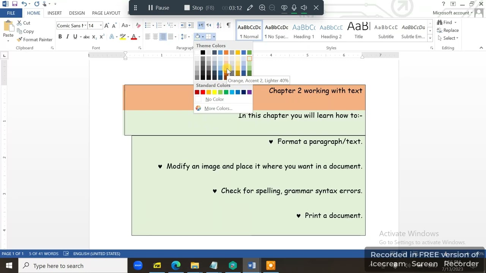Viewport: 486px width, 273px height.
Task: Apply subscript formatting
Action: pos(94,37)
